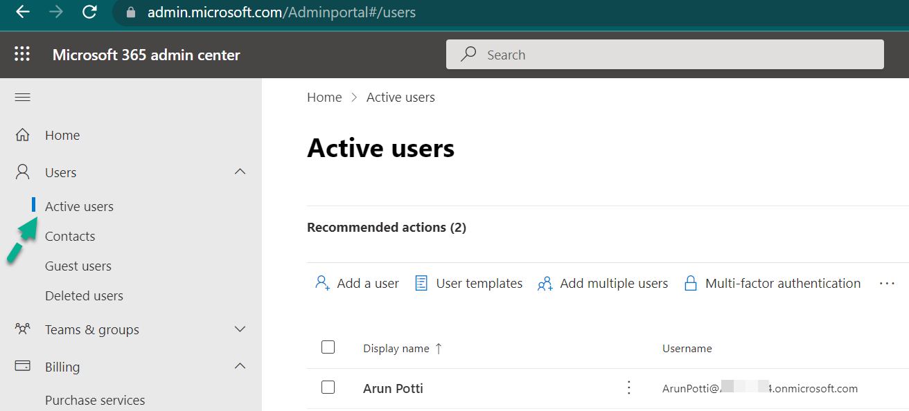Open User templates via its icon
This screenshot has height=411, width=909.
(421, 283)
